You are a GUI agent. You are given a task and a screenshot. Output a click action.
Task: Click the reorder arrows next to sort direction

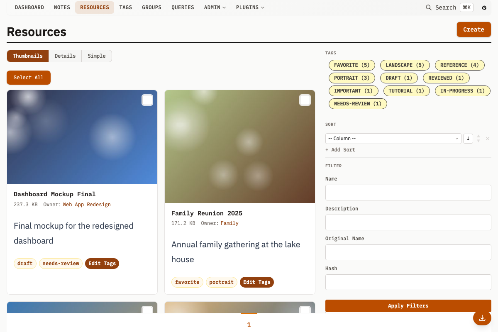(x=478, y=138)
